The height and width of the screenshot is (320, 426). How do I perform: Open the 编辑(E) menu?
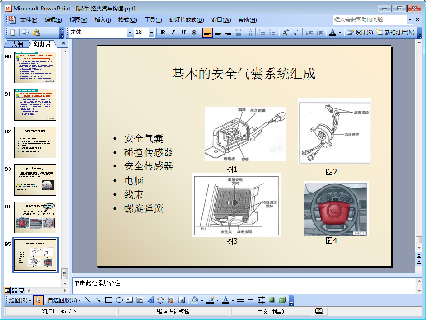[53, 20]
